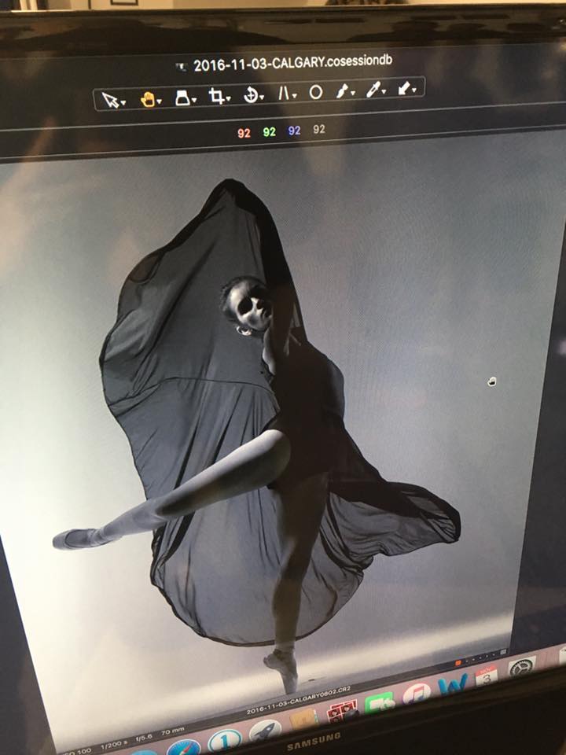This screenshot has width=566, height=755.
Task: Open the Draw Mask brush dropdown arrow
Action: pyautogui.click(x=353, y=94)
